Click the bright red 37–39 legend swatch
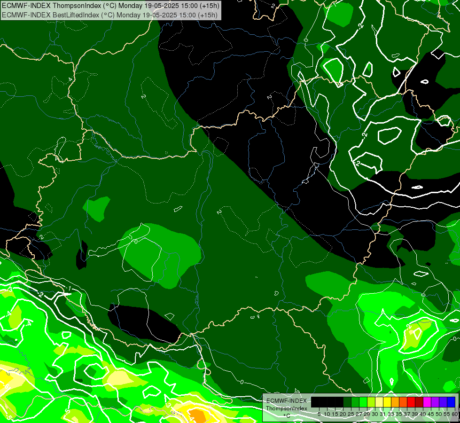This screenshot has height=423, width=460. coord(411,402)
